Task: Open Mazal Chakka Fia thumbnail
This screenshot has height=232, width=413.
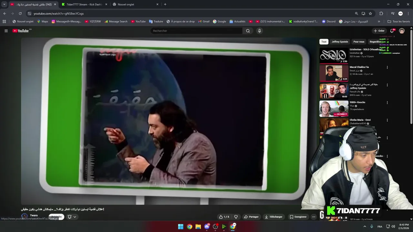Action: 334,73
